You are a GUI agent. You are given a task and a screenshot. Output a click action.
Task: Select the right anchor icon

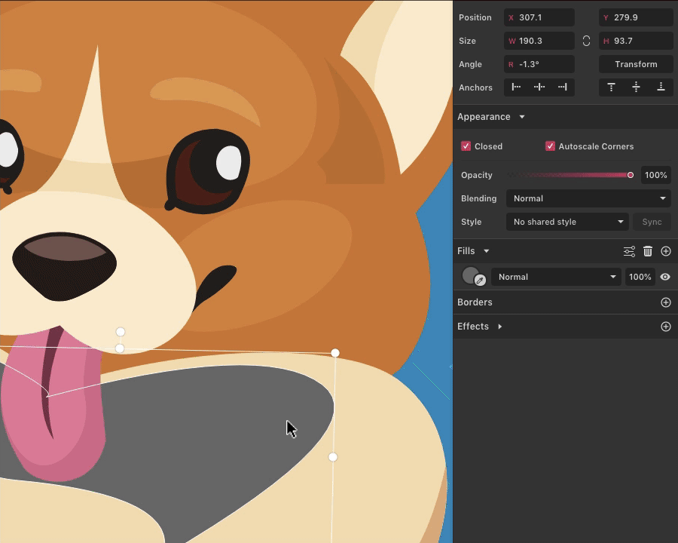[562, 87]
